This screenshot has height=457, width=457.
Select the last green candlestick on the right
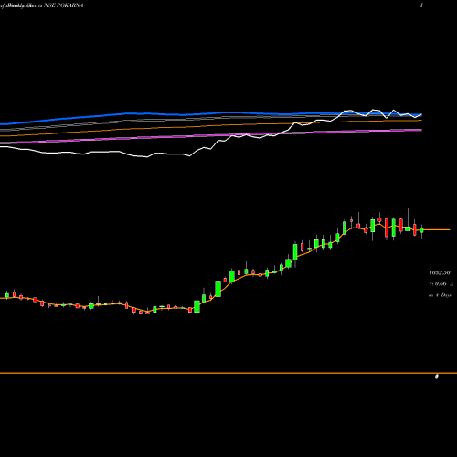[x=421, y=230]
